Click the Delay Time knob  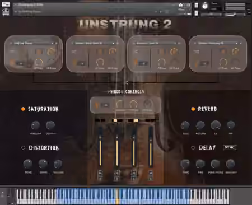185,164
